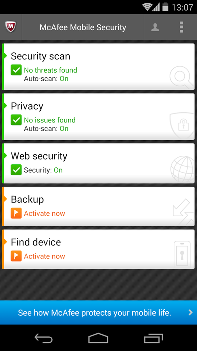The height and width of the screenshot is (351, 197).
Task: Open the user account profile icon
Action: 155,27
